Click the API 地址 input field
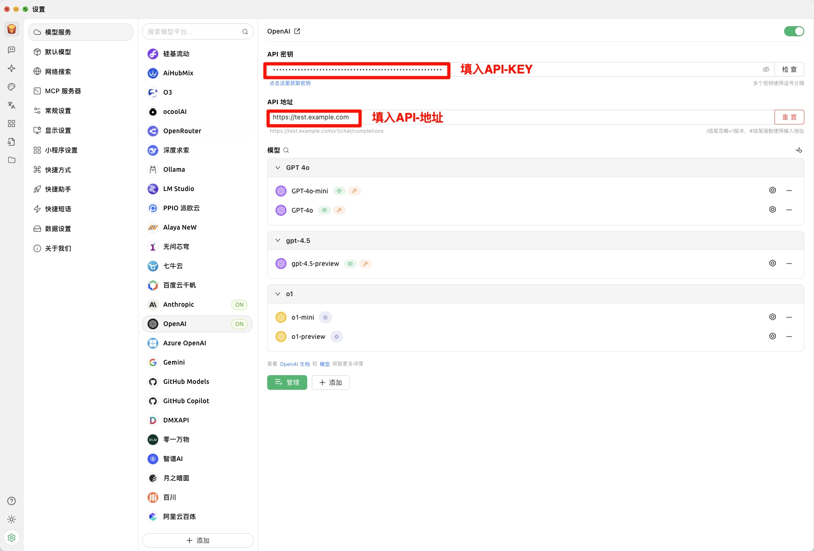The image size is (814, 551). click(x=521, y=117)
